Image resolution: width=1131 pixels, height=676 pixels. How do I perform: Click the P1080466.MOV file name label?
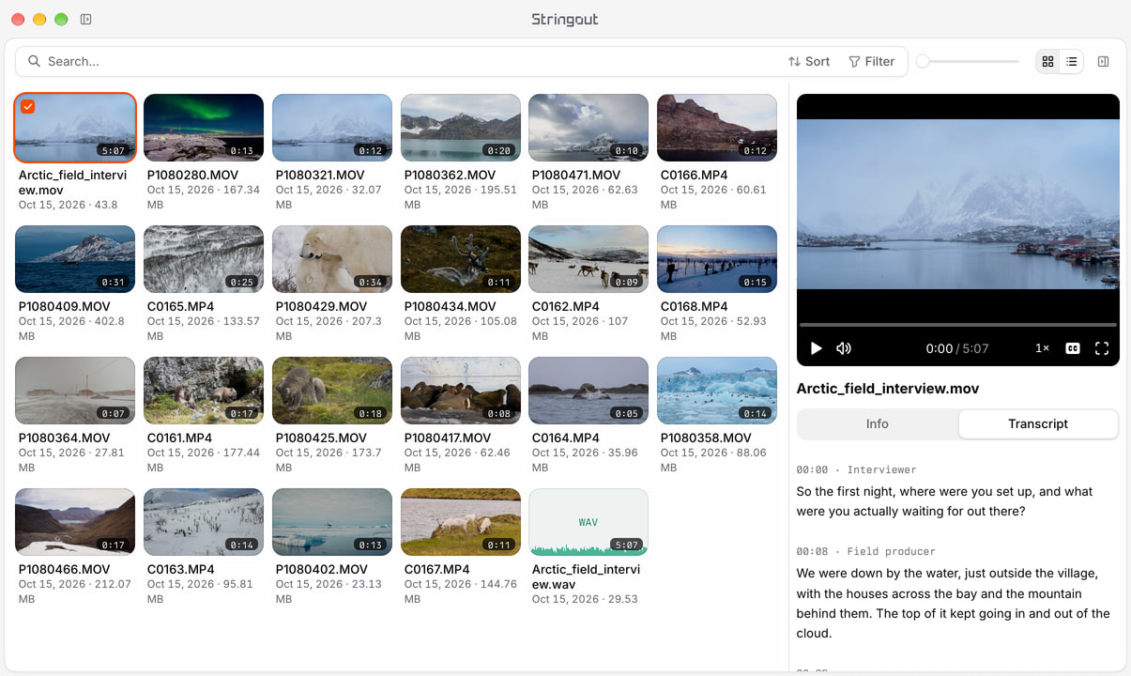point(65,569)
